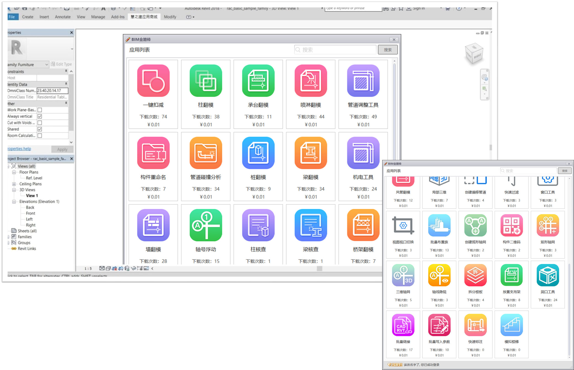Toggle the Always vertical checkbox
The height and width of the screenshot is (370, 574).
click(40, 116)
